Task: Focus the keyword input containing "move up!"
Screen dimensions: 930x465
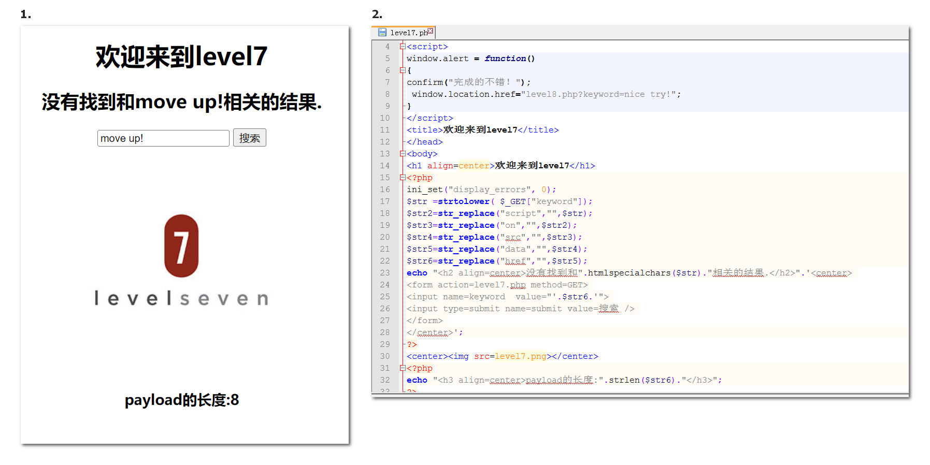Action: pos(163,138)
